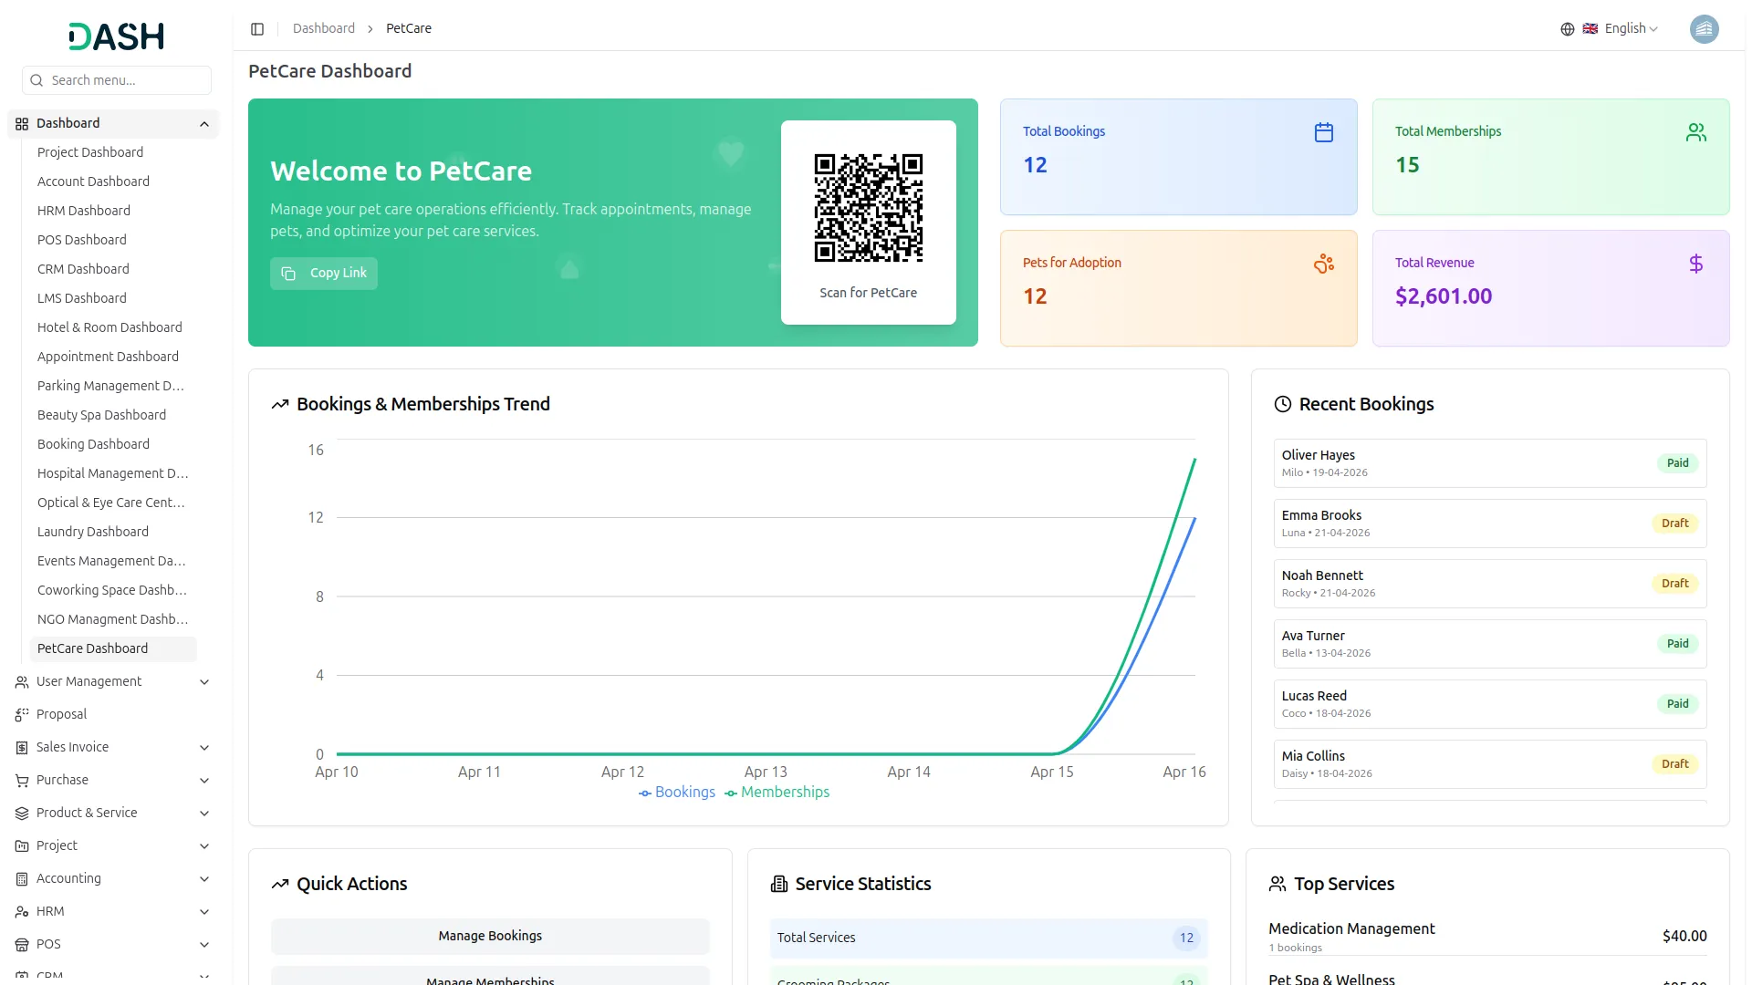Click the User Management people icon
This screenshot has height=985, width=1752.
click(x=22, y=682)
